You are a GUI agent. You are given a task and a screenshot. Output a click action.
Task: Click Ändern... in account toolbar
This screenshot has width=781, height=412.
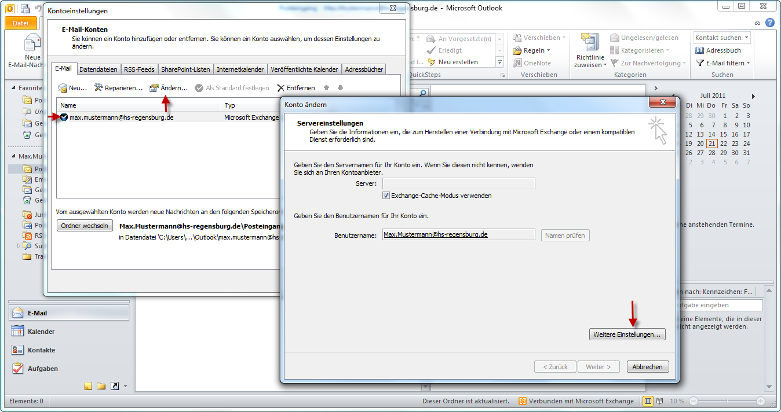click(169, 88)
